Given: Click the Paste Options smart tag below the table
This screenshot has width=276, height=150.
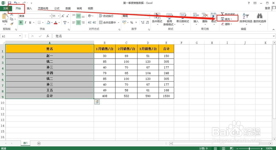Looking at the screenshot, I should click(97, 102).
